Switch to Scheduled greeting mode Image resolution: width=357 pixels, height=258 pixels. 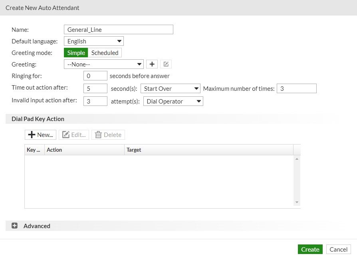[105, 53]
